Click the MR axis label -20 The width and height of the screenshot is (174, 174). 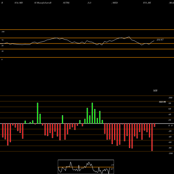click(x=170, y=131)
